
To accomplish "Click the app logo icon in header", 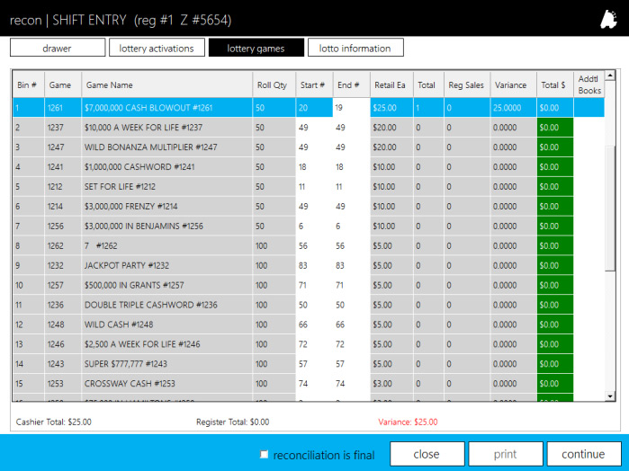I will [608, 19].
